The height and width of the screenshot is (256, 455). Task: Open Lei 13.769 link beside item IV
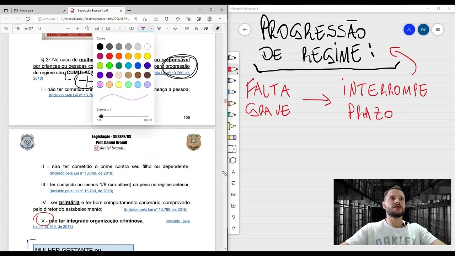[155, 209]
